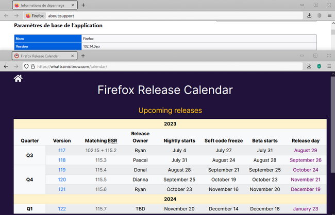Open the hamburger menu in the Release Calendar window

tap(329, 66)
